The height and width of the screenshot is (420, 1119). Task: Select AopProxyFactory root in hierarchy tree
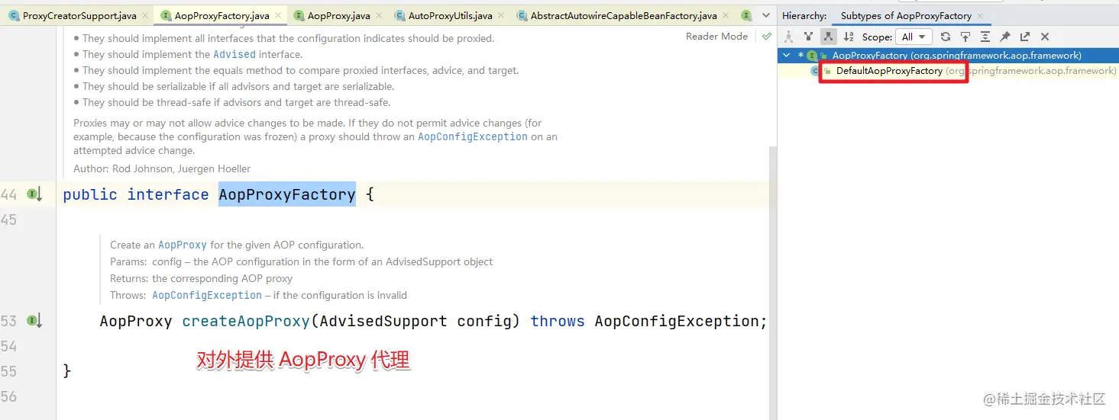click(948, 55)
